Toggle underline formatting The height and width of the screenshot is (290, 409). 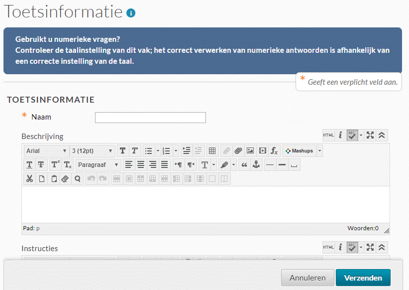29,165
